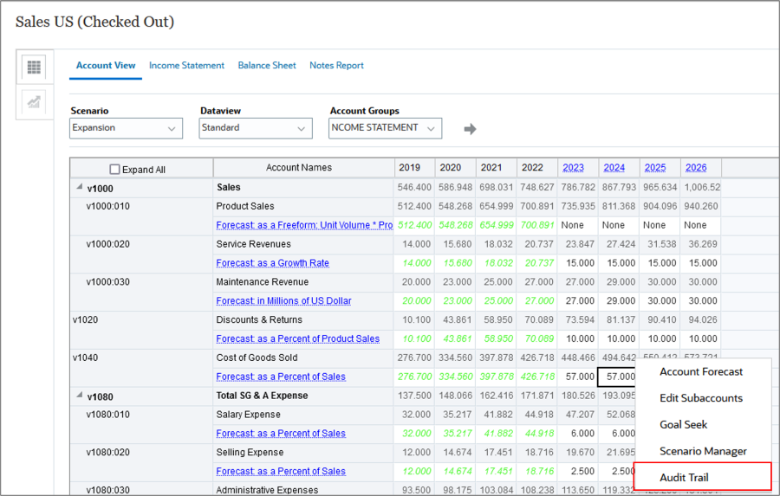Click the 2023 column header link
The width and height of the screenshot is (780, 496).
(x=573, y=167)
